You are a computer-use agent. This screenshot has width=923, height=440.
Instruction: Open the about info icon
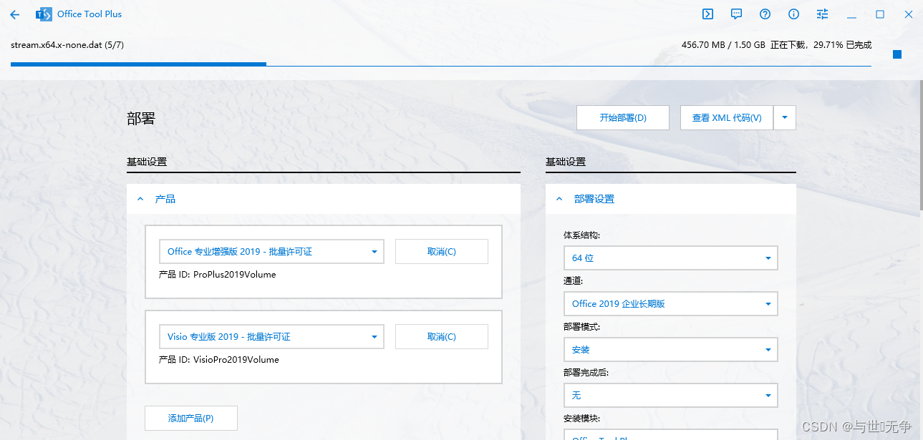[x=793, y=14]
